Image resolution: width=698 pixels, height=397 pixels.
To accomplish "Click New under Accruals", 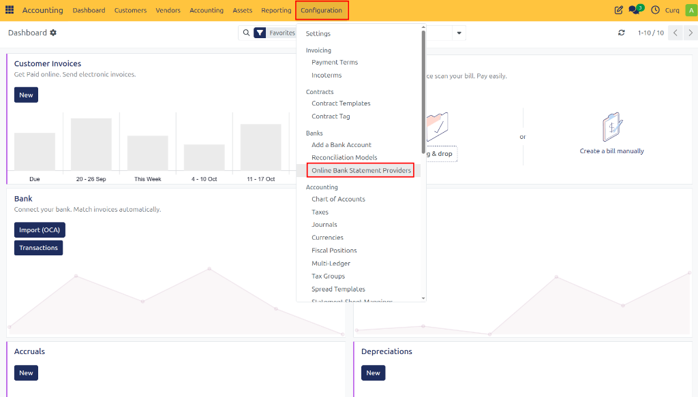I will [26, 373].
